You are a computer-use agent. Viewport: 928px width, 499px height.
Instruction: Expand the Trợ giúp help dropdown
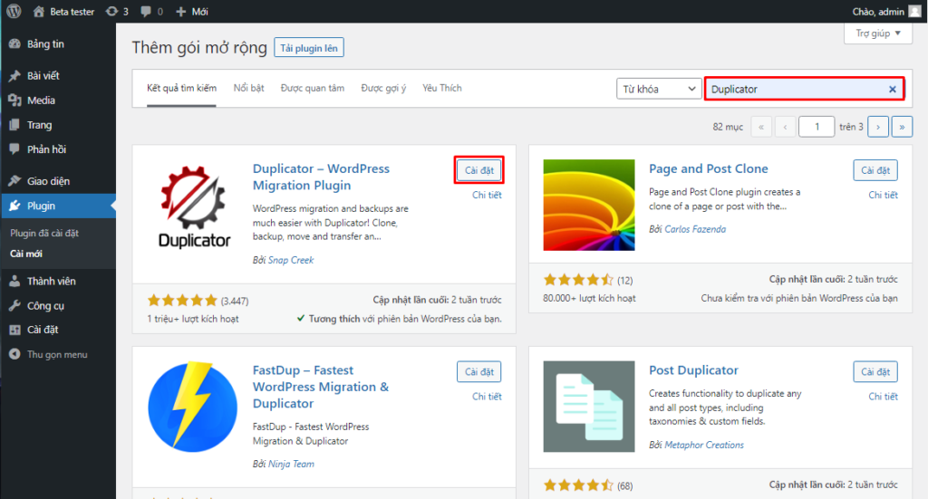(x=878, y=34)
